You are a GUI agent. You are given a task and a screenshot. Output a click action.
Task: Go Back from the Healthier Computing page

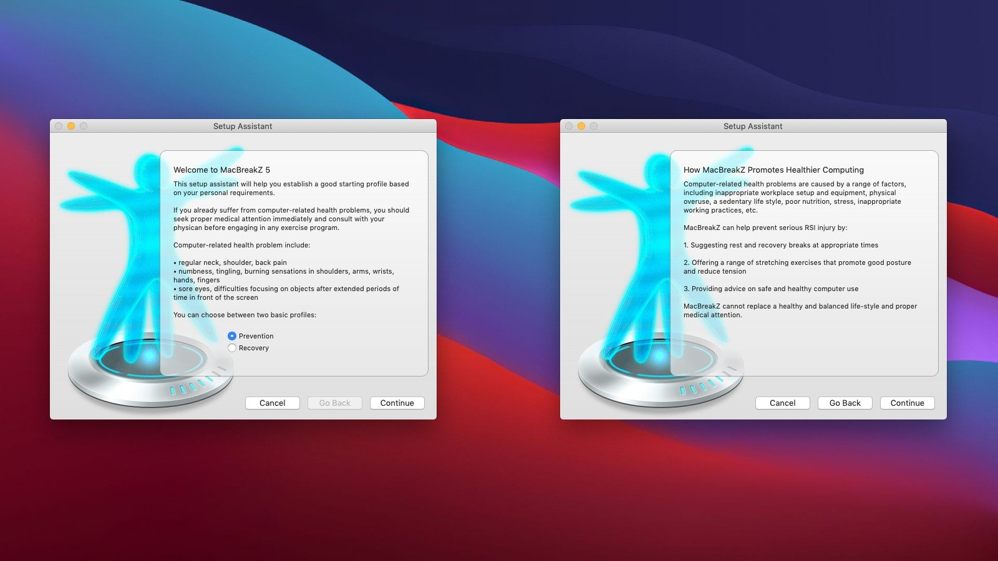pos(845,403)
